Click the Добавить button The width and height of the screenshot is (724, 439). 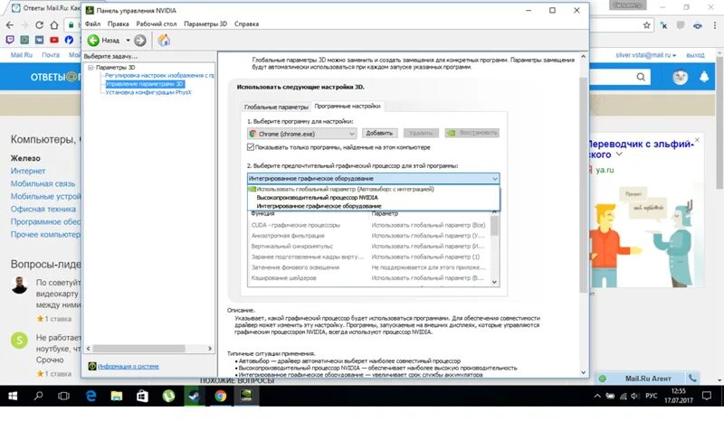coord(379,133)
